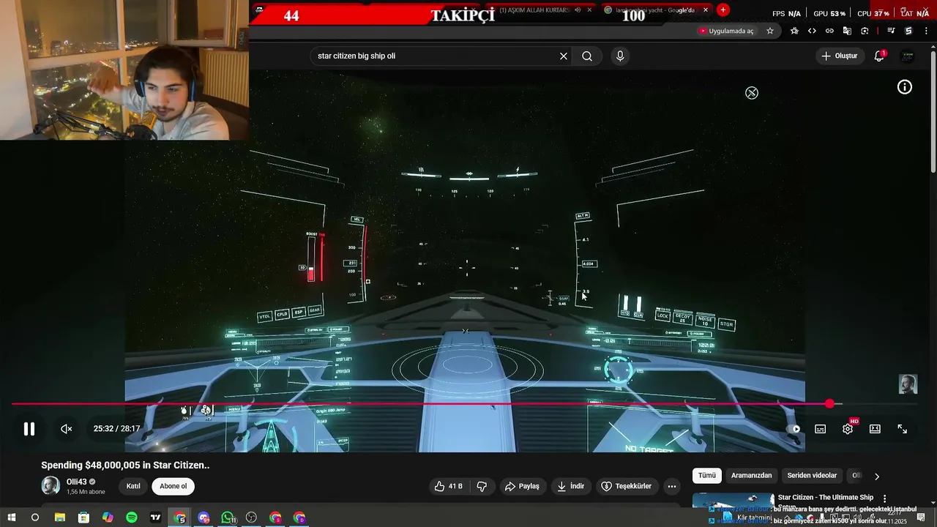Open the Olli43 channel avatar
Image resolution: width=937 pixels, height=527 pixels.
point(51,485)
